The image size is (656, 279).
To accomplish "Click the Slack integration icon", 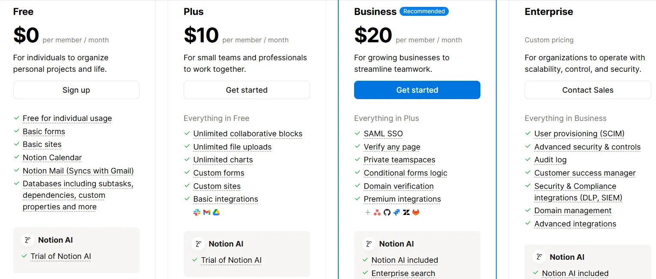I will tap(197, 212).
